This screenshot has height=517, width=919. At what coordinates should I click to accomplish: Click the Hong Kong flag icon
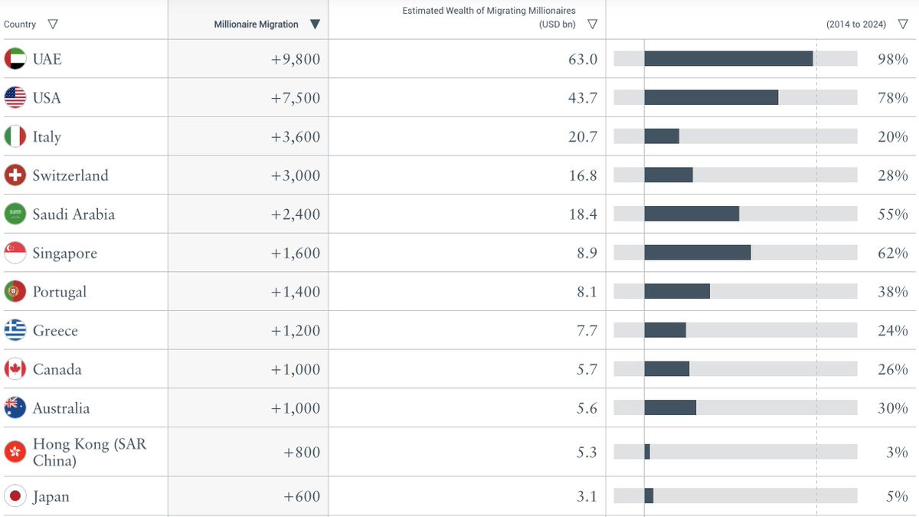(15, 452)
